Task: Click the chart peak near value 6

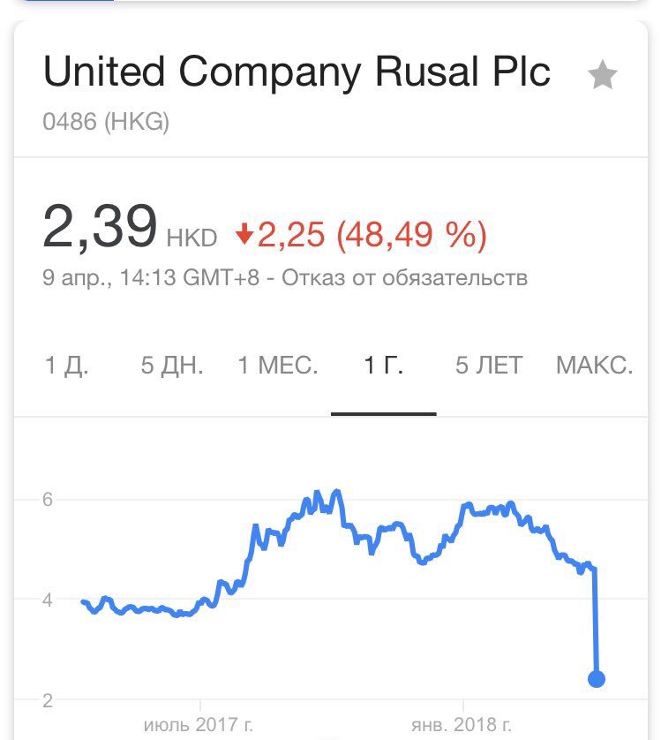Action: coord(336,492)
